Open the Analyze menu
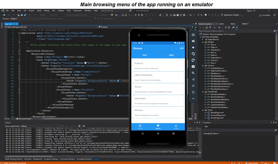The width and height of the screenshot is (278, 164). pos(61,11)
